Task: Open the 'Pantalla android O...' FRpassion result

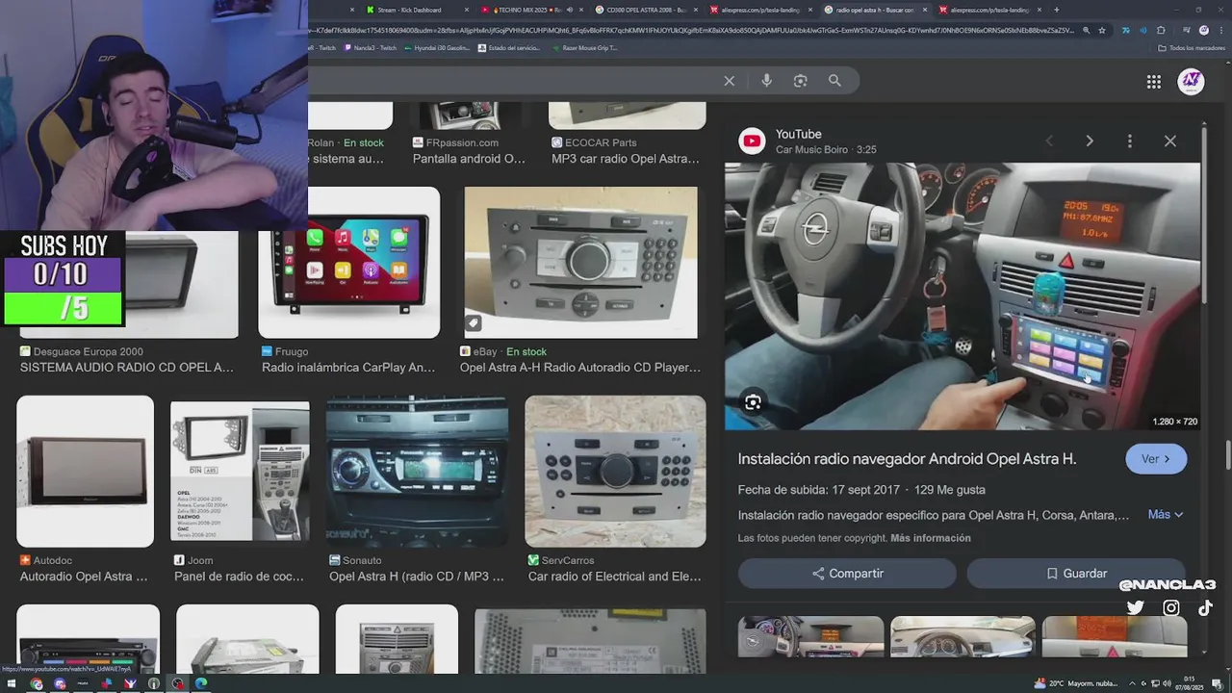Action: tap(469, 159)
